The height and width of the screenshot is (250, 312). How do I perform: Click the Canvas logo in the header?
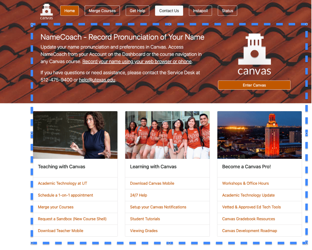47,12
